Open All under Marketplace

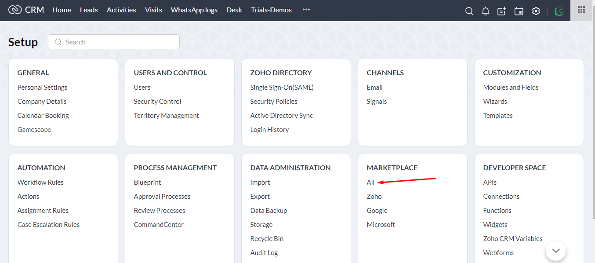pos(371,183)
